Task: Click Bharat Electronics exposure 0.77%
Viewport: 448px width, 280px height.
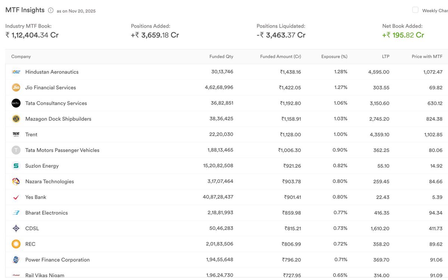Action: point(340,213)
